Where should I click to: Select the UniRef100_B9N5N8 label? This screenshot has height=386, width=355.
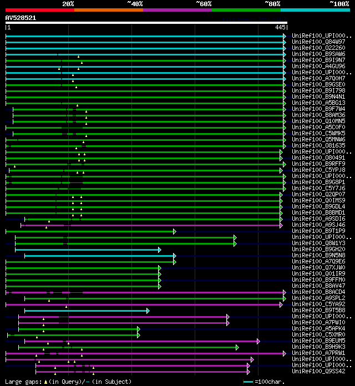click(318, 255)
